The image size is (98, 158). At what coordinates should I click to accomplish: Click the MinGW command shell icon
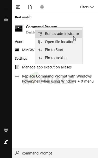(17, 50)
